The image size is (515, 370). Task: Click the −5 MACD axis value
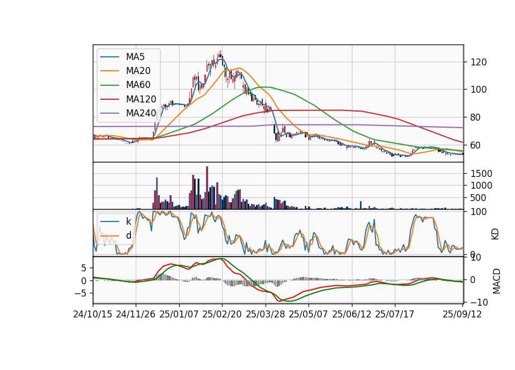[80, 293]
